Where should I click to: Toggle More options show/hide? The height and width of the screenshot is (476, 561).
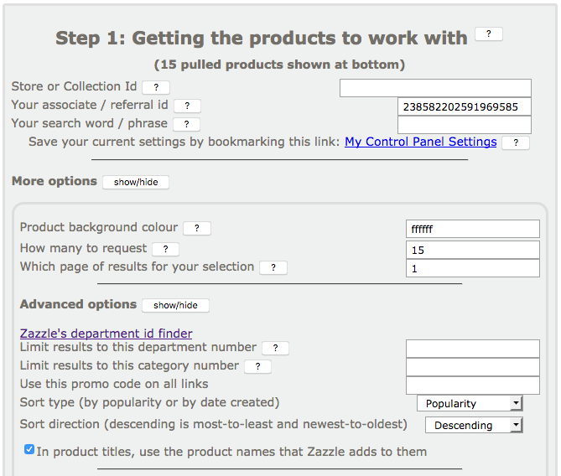tap(136, 182)
